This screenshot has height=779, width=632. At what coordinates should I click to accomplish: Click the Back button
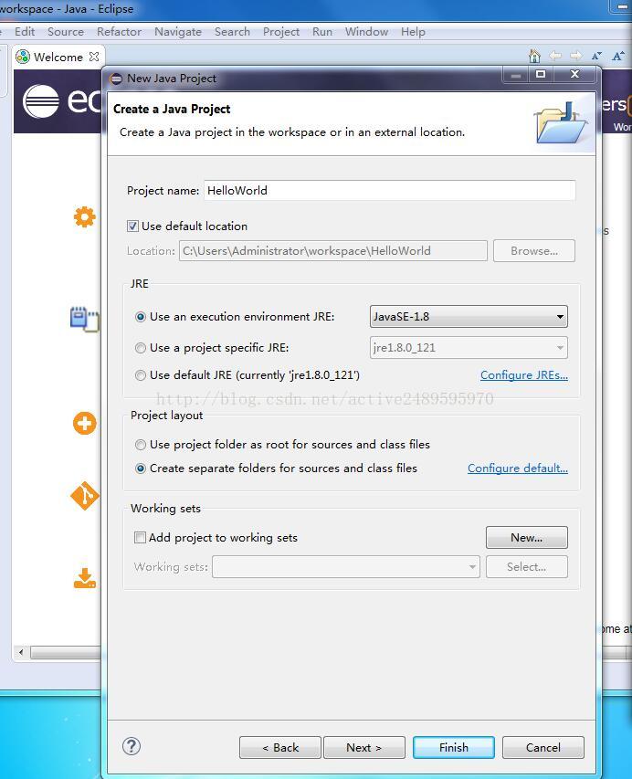tap(280, 747)
